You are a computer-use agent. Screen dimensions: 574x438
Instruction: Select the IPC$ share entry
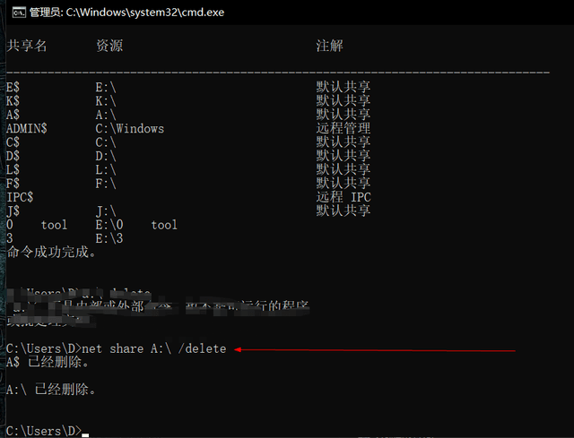(x=20, y=197)
